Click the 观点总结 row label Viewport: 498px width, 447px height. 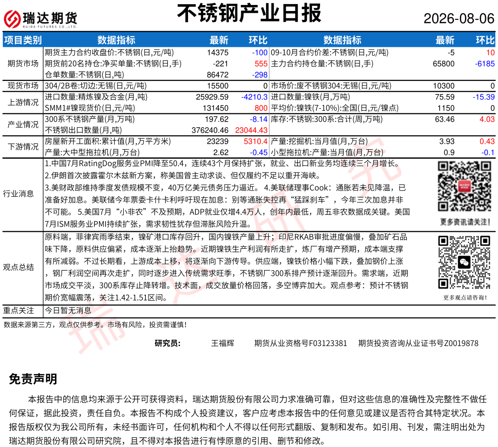18,267
